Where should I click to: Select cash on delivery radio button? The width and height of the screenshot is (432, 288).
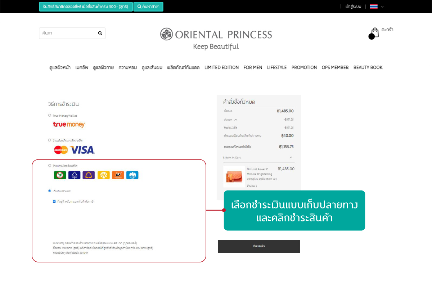pos(50,191)
